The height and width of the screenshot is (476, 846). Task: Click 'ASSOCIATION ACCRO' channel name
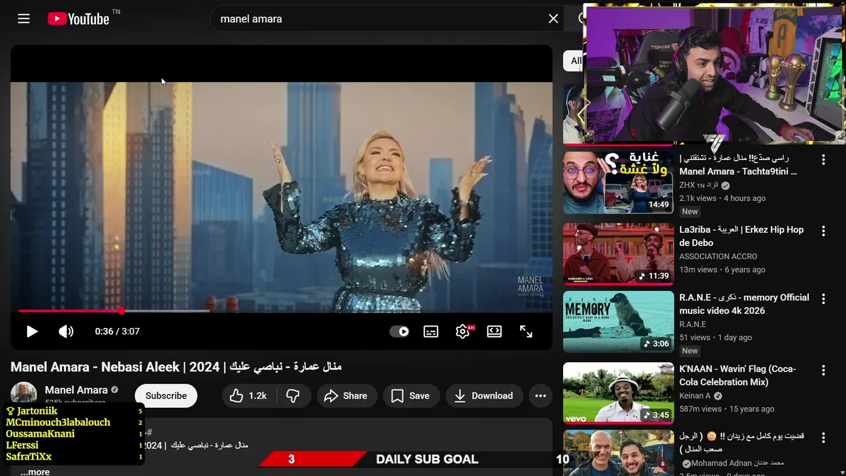[718, 257]
